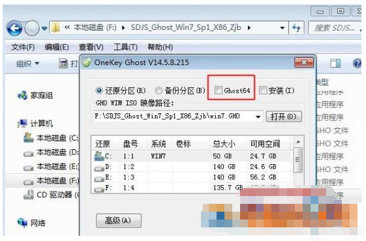Select the F: partition row 1:4
Image resolution: width=366 pixels, height=241 pixels.
(192, 188)
